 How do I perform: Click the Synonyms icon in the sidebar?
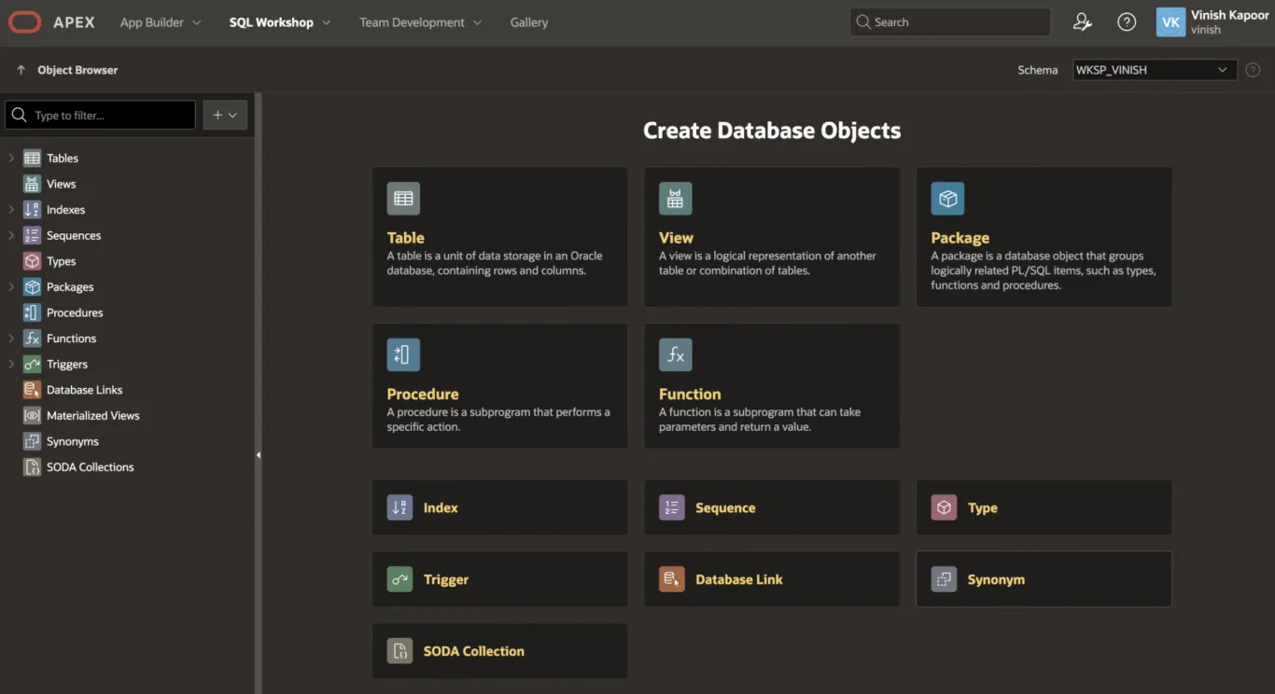(x=32, y=441)
